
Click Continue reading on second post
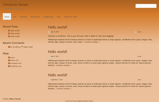pos(64,65)
